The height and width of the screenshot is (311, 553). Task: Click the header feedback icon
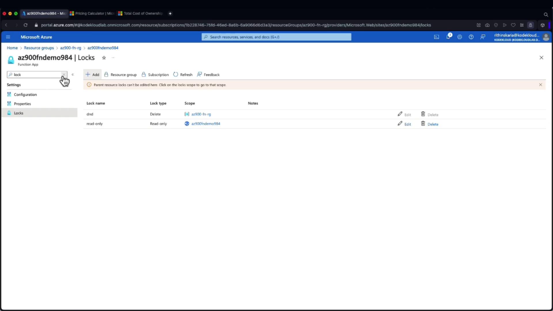coord(483,37)
